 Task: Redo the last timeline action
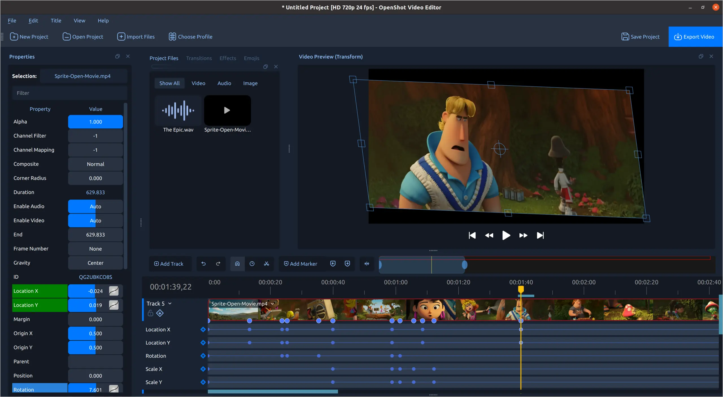tap(218, 264)
